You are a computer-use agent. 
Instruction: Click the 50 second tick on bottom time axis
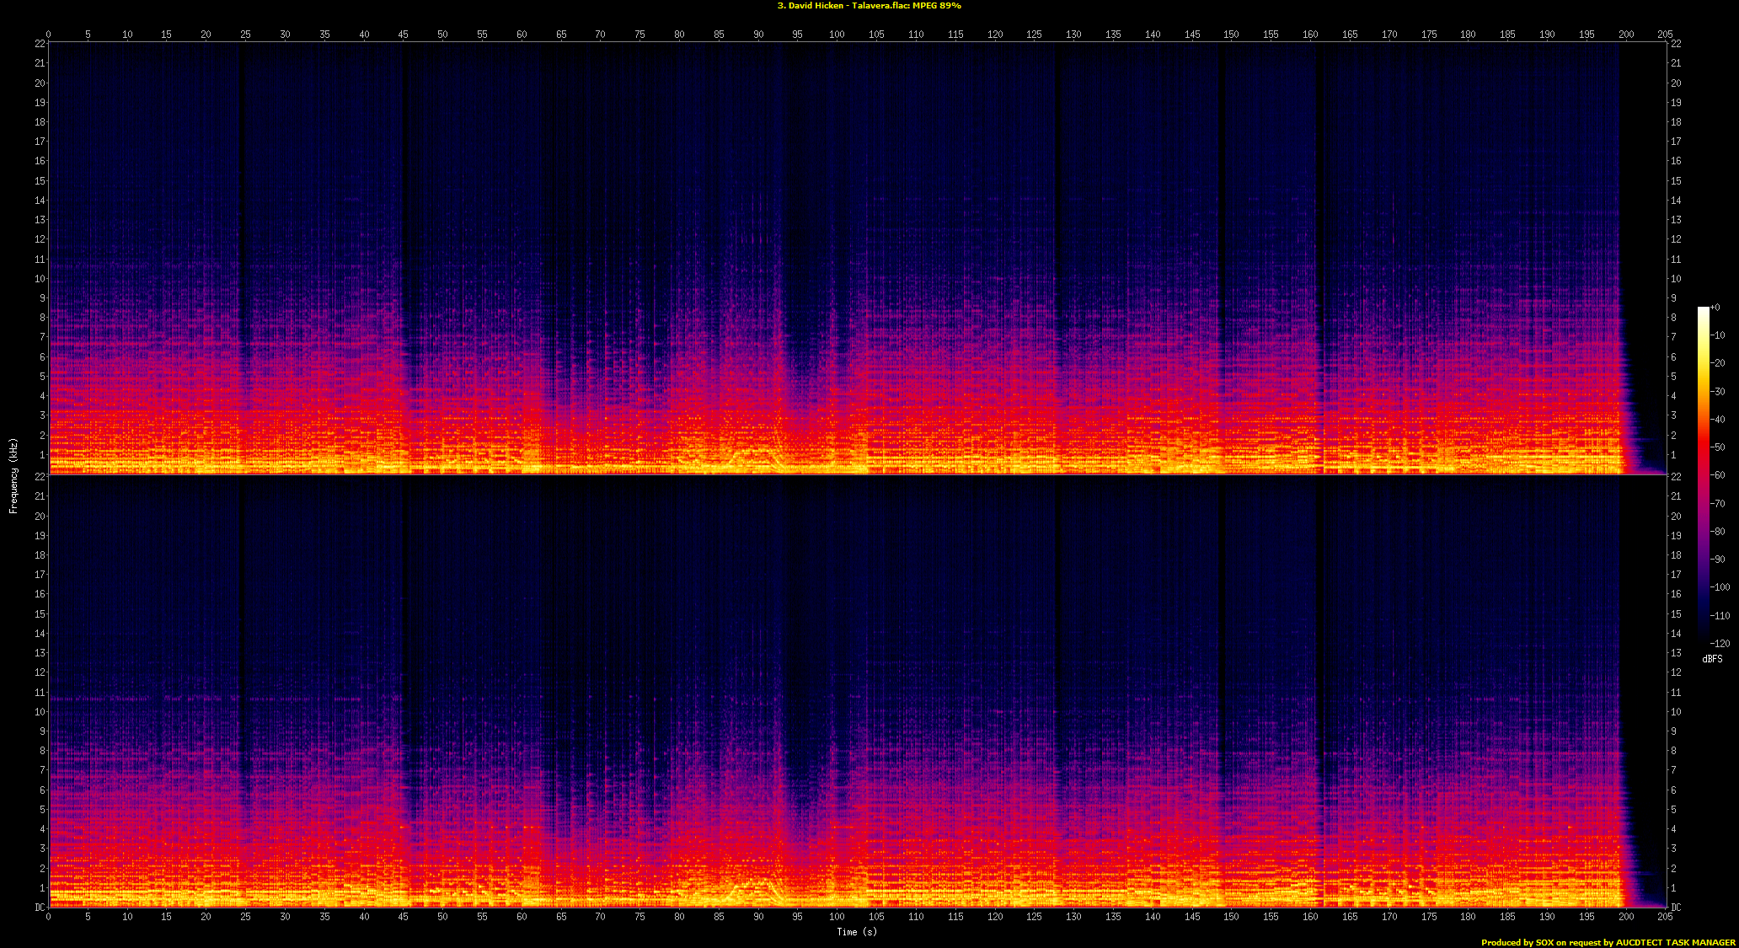442,916
